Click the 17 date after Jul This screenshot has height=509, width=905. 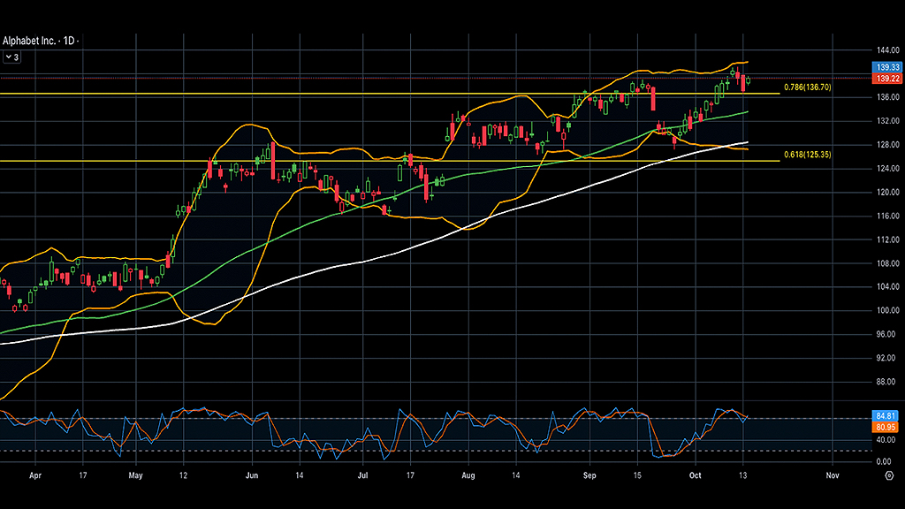coord(410,475)
